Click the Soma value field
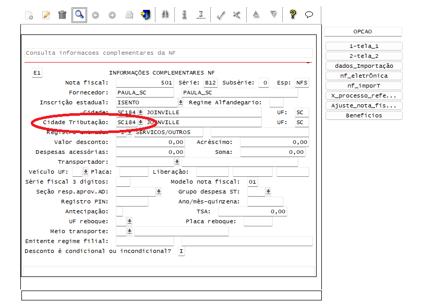422x302 pixels. (x=273, y=152)
